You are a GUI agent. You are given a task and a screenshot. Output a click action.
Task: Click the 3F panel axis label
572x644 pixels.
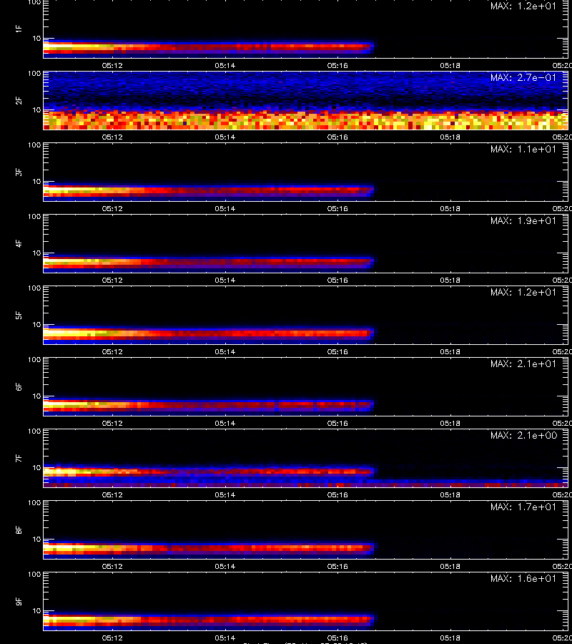pyautogui.click(x=19, y=172)
